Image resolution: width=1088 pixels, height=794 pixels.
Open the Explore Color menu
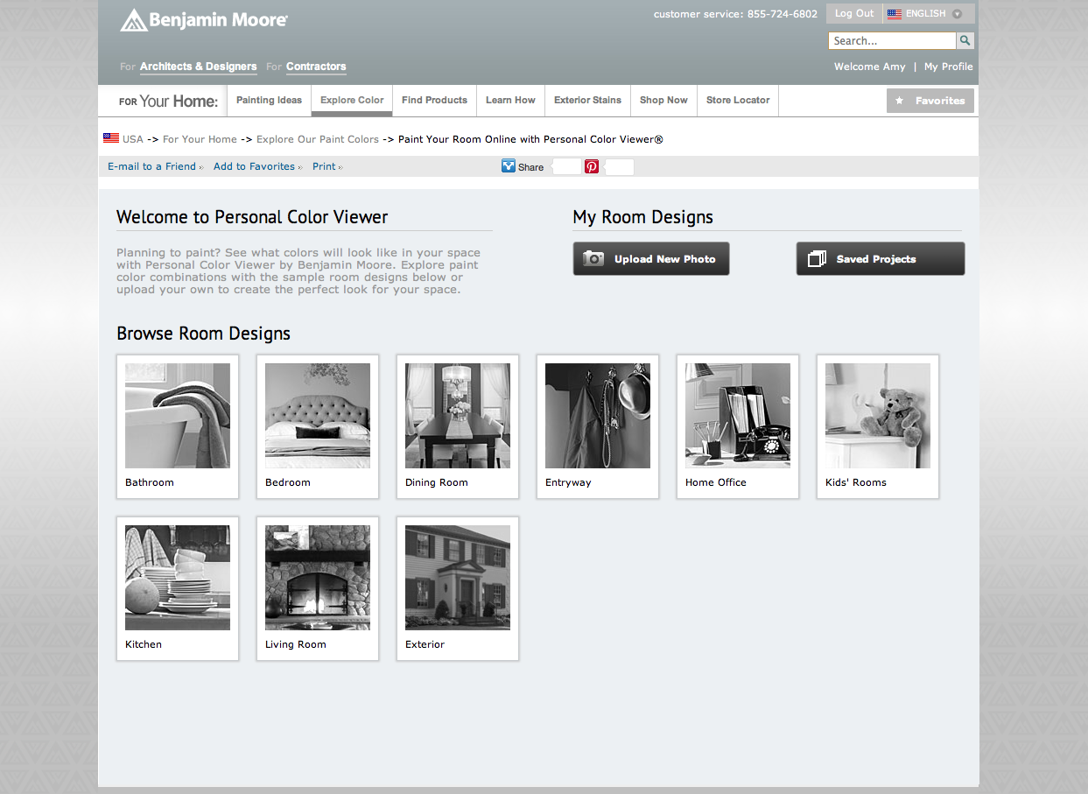[352, 101]
